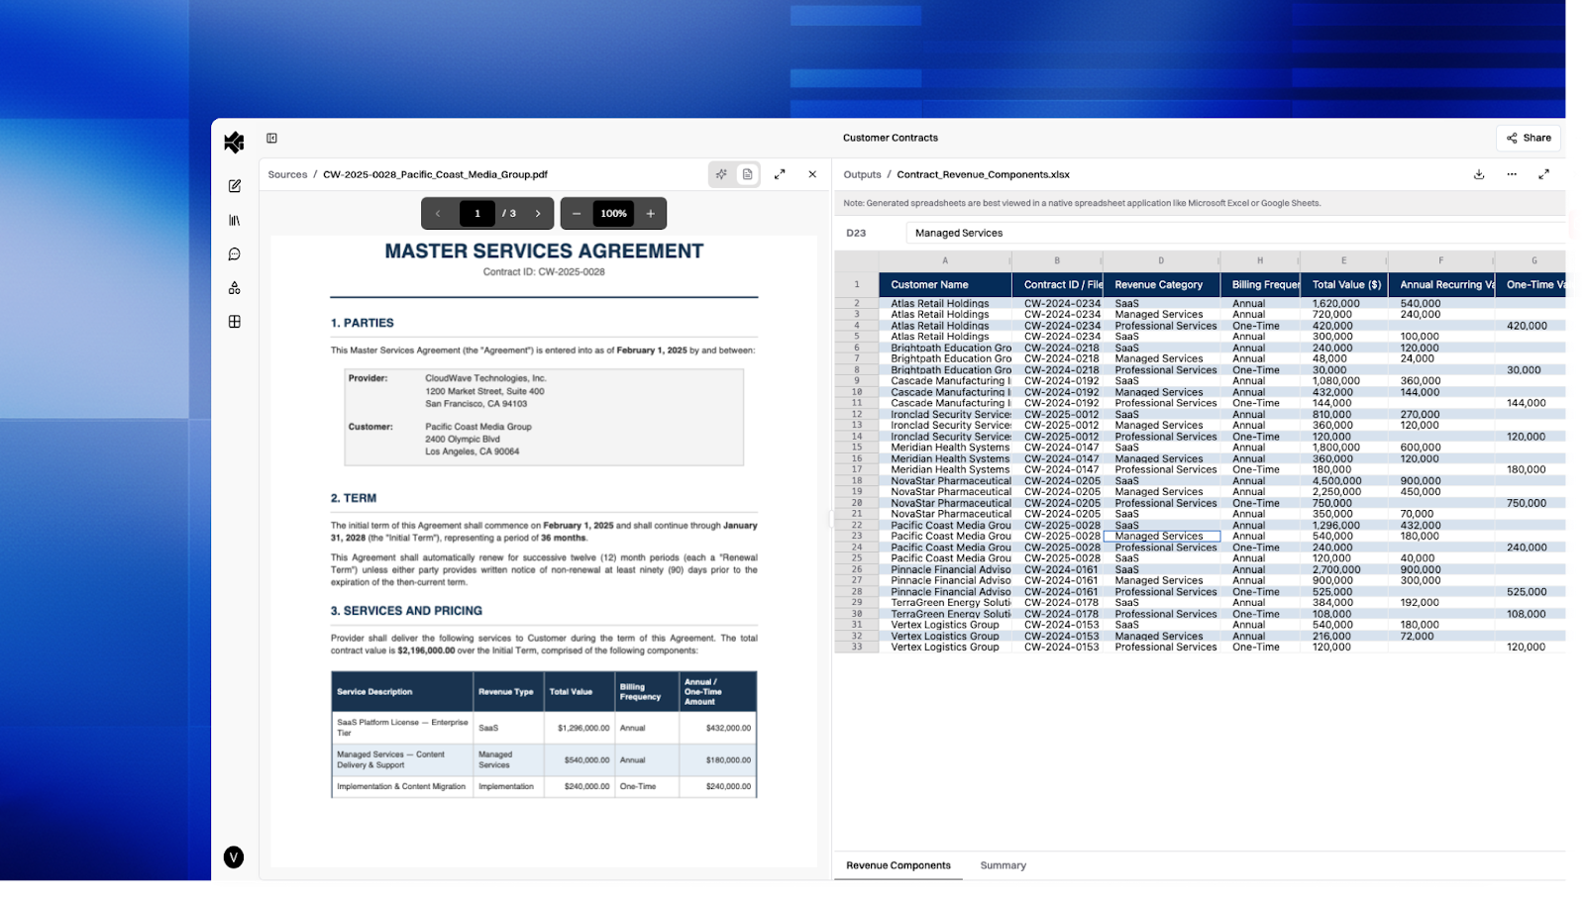Image resolution: width=1585 pixels, height=903 pixels.
Task: Click Brightpath Education in row 6
Action: [x=945, y=349]
